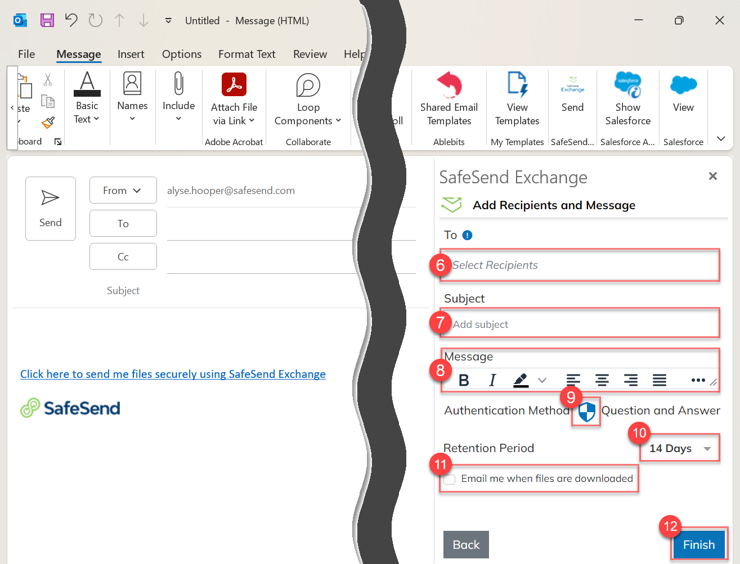Pick a text highlight color

[521, 380]
